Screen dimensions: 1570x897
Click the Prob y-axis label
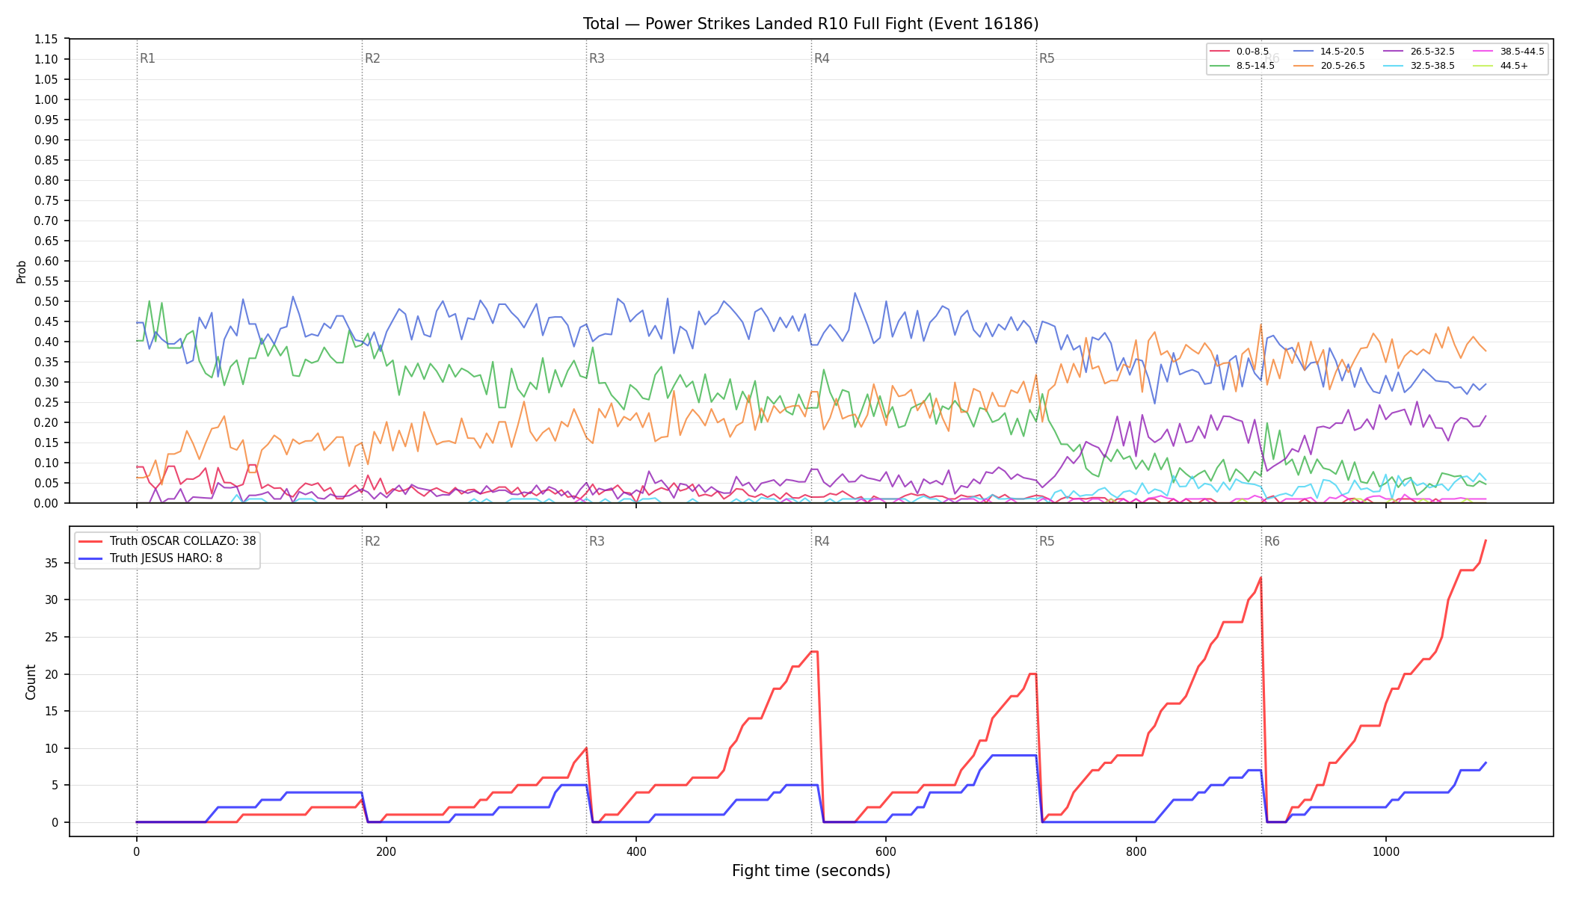tap(21, 271)
